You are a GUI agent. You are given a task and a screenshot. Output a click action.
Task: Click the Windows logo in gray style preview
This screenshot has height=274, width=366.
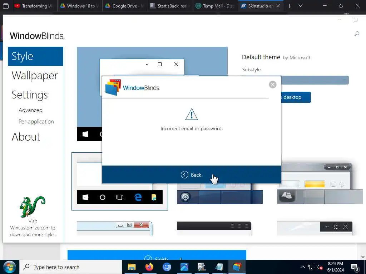tap(287, 195)
